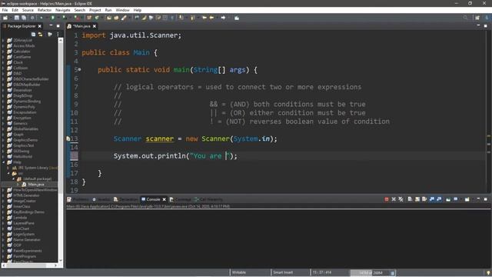Click the Open Perspective icon

coord(477,18)
